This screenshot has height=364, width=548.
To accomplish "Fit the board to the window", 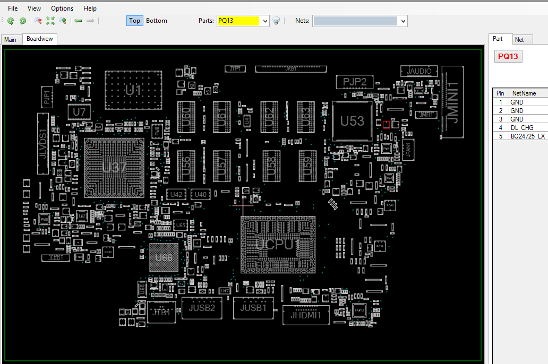I will click(50, 21).
